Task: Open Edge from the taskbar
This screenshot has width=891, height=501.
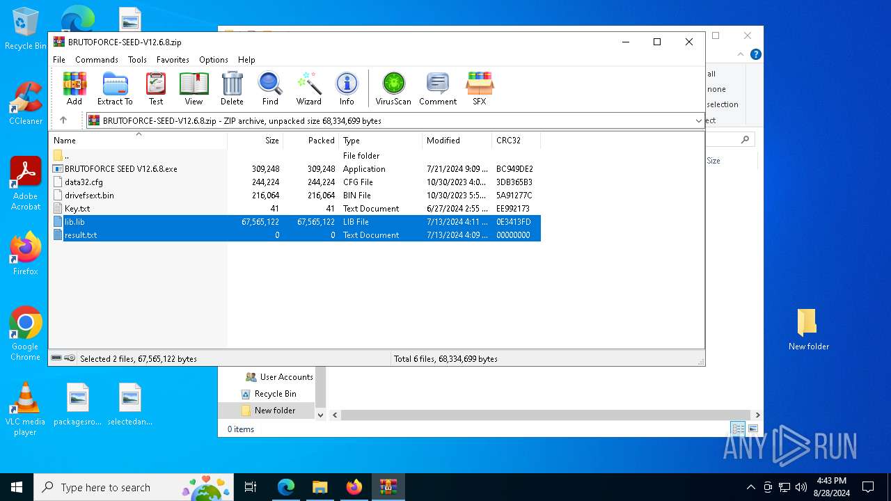Action: (x=286, y=487)
